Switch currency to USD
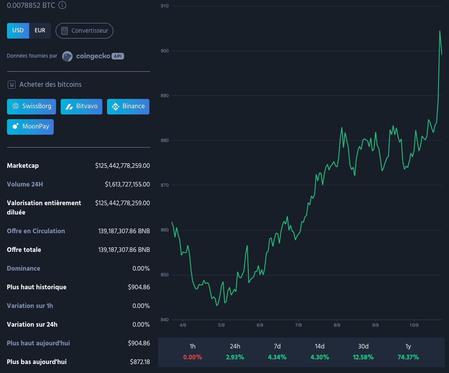Screen dimensions: 449x373 18,30
